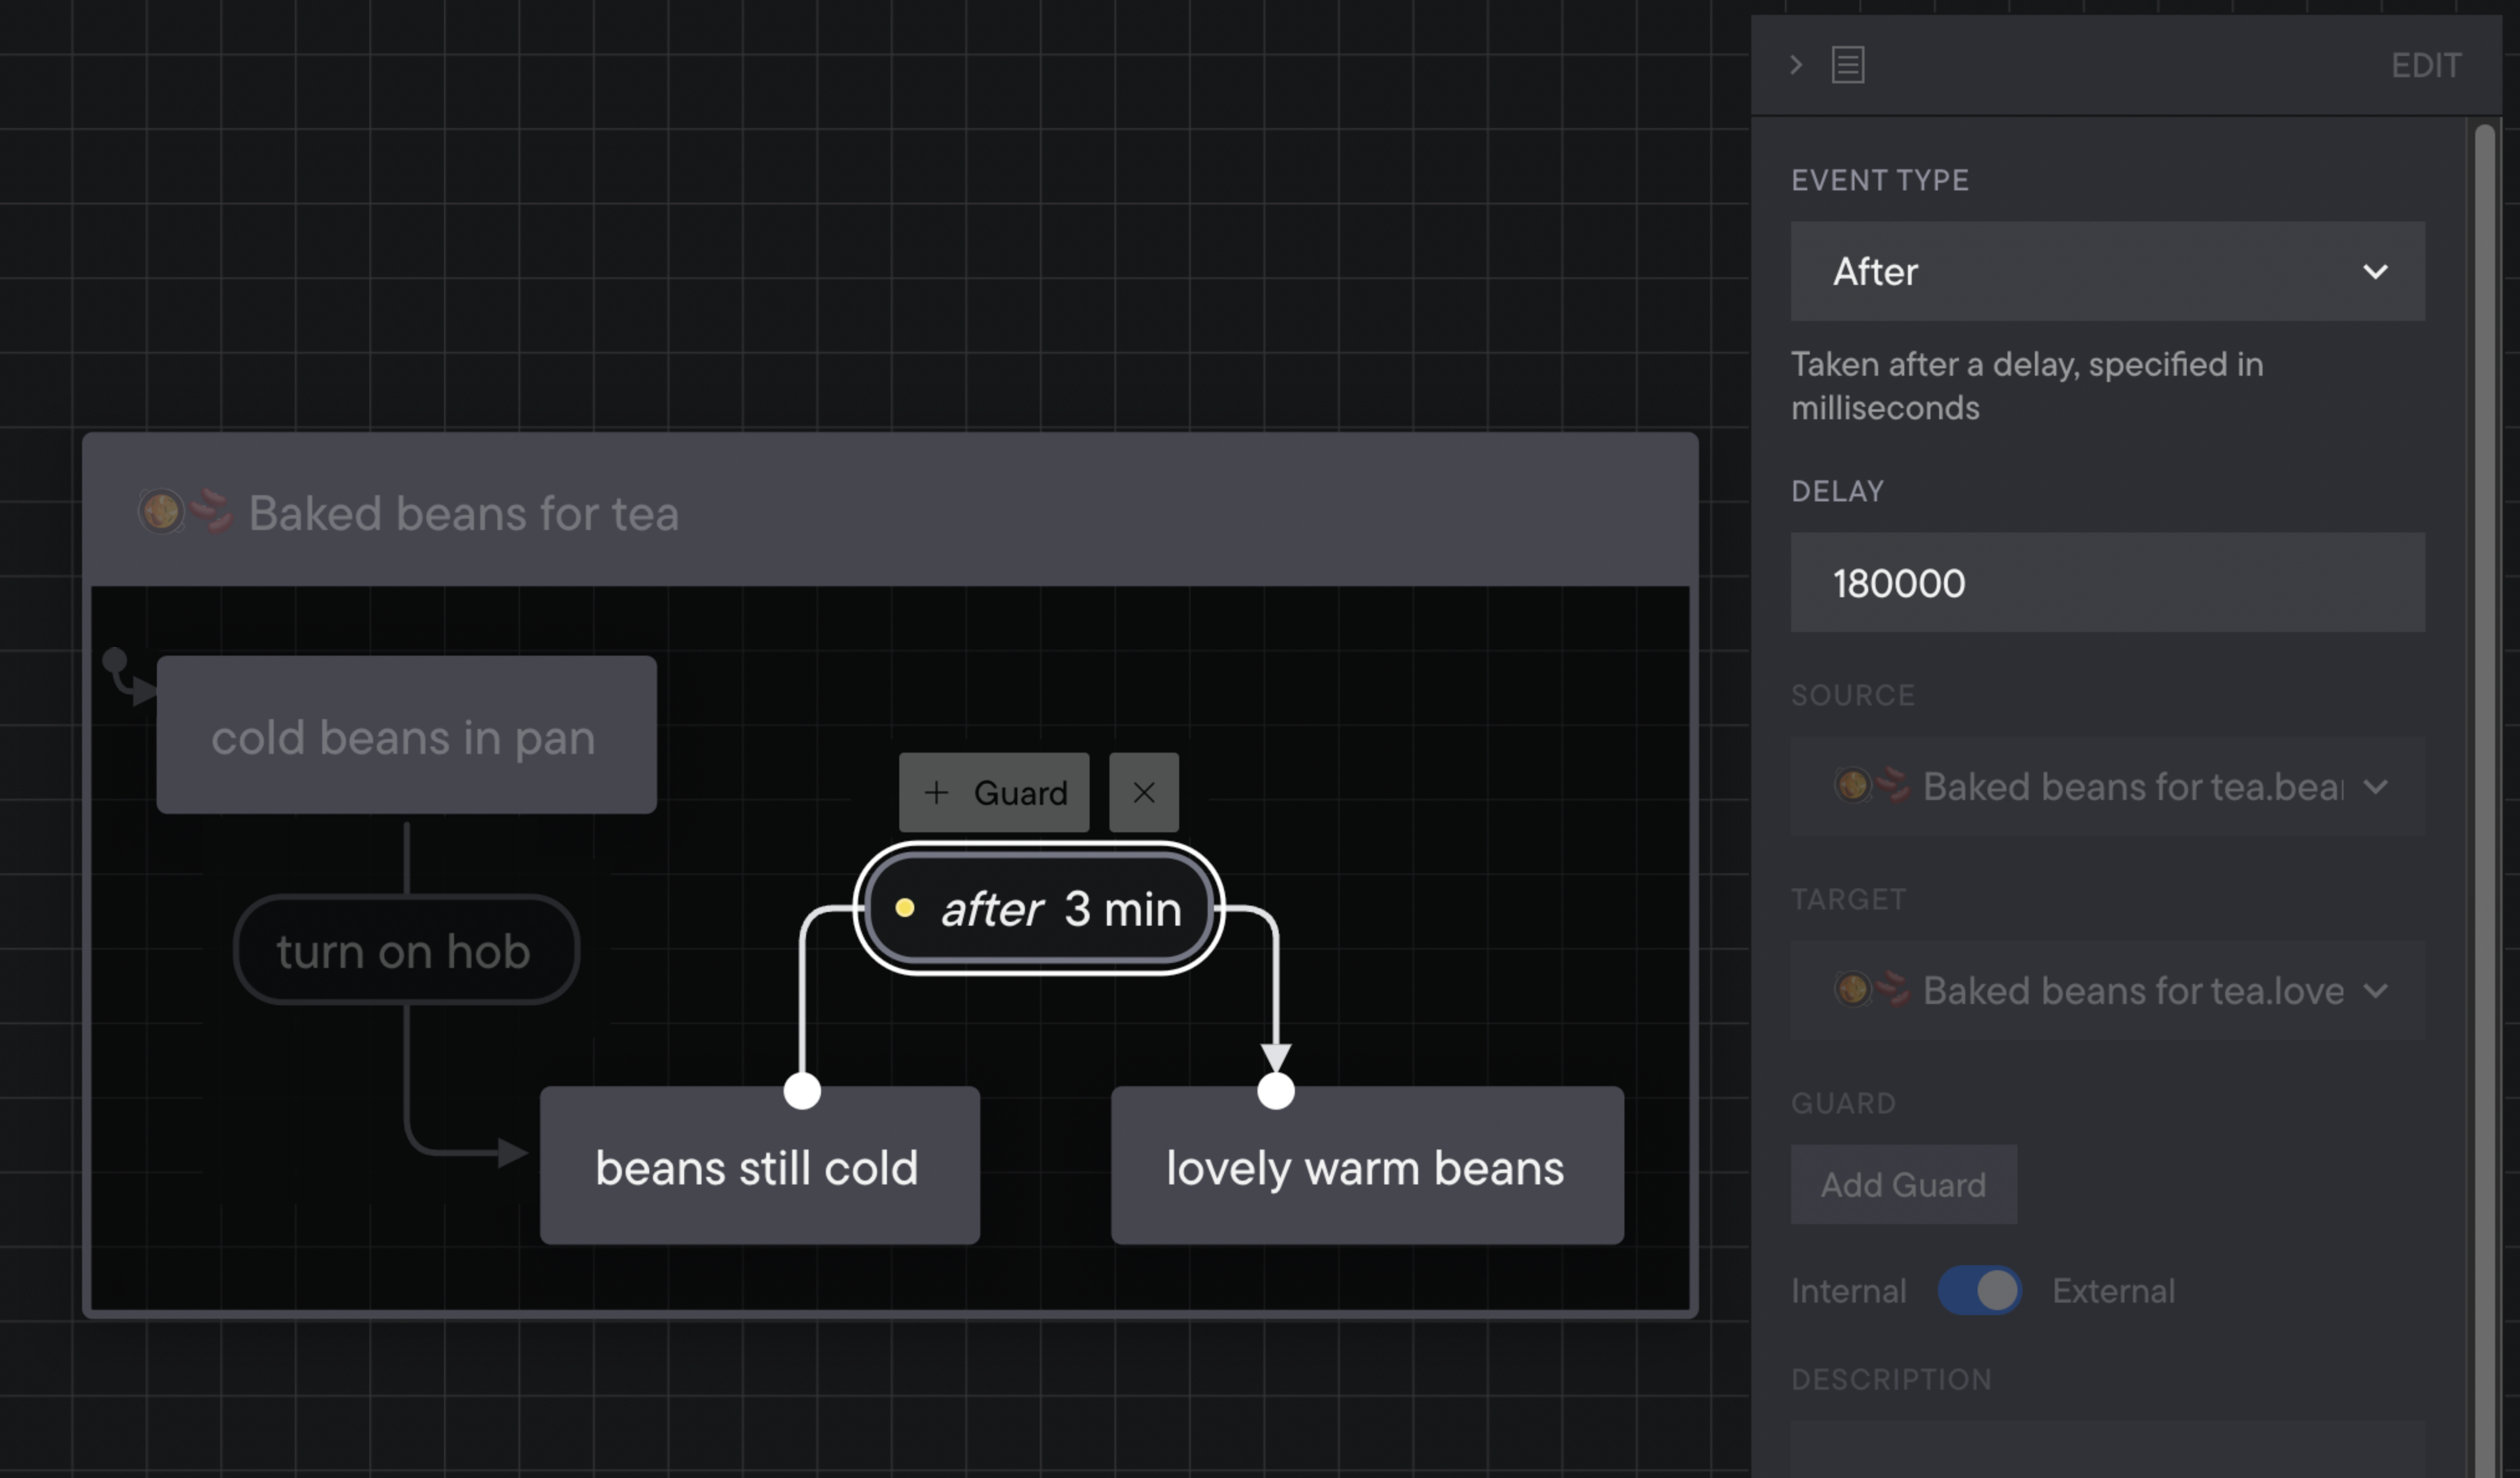Collapse the right edit panel via the chevron
This screenshot has height=1478, width=2520.
click(x=1795, y=65)
